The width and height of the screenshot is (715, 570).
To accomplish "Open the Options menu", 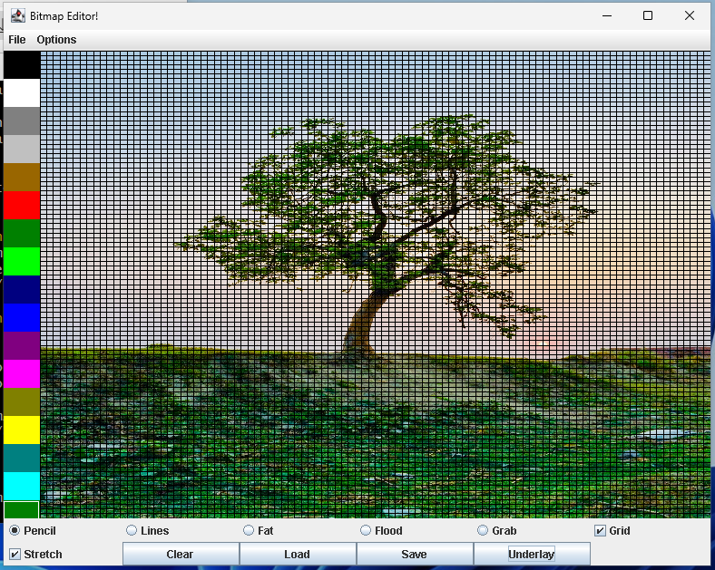I will point(56,40).
